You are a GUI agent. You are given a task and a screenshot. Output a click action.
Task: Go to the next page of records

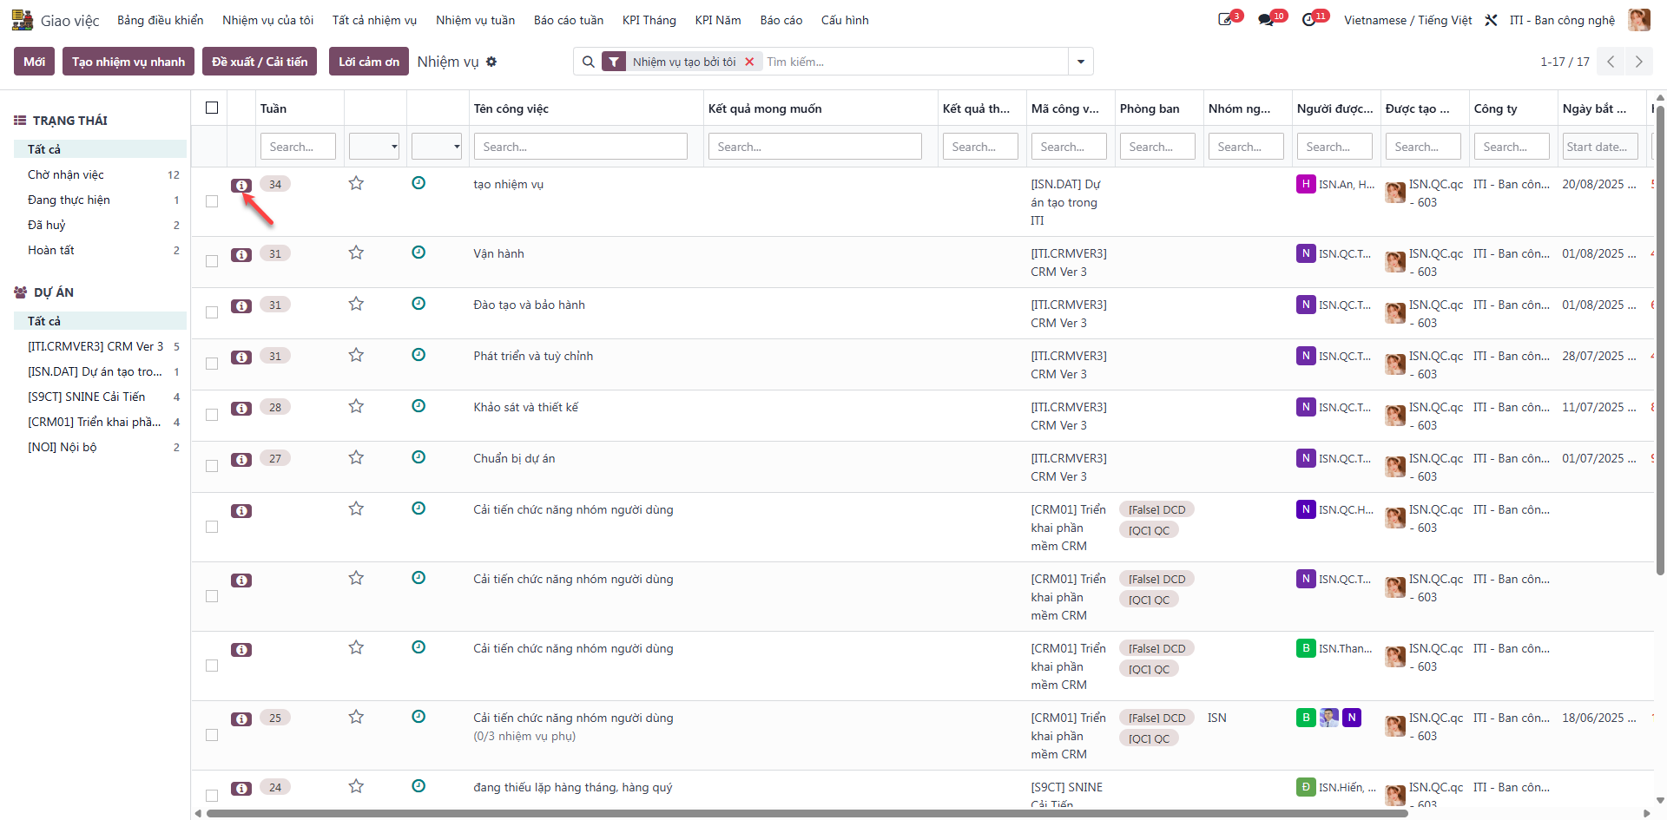[x=1638, y=62]
